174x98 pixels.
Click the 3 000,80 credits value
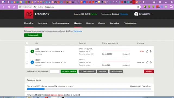140,62
